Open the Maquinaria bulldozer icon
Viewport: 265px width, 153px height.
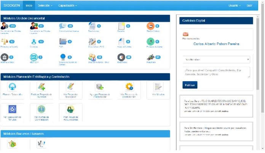click(150, 57)
